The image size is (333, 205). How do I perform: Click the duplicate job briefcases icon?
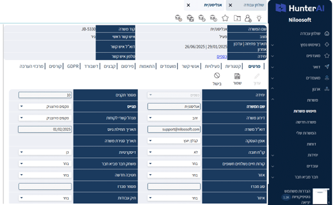point(191,18)
